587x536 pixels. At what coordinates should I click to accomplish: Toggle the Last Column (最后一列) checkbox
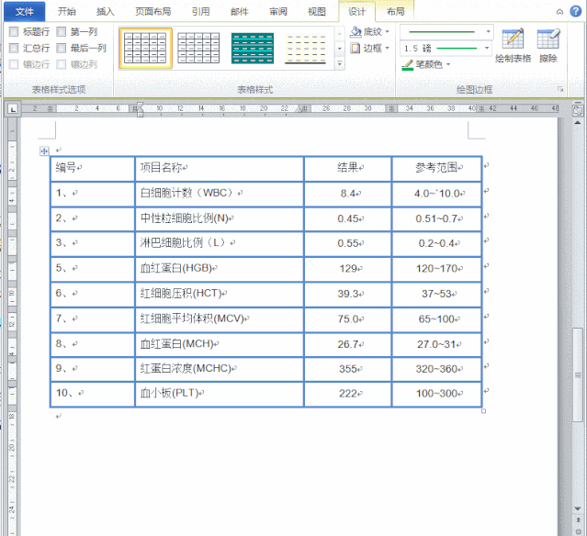click(x=61, y=49)
